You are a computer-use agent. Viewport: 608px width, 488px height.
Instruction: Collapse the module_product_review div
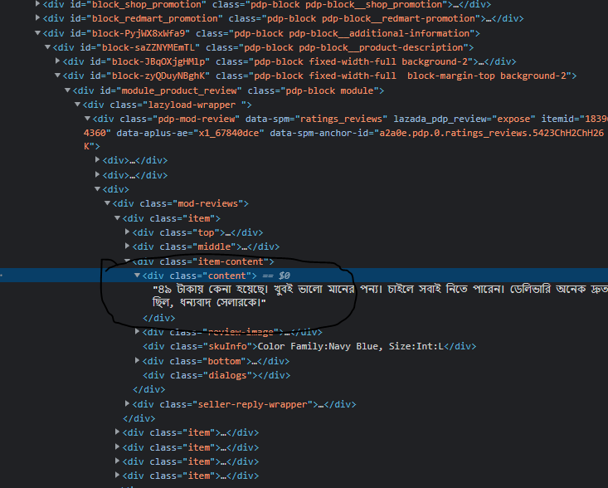(x=68, y=90)
